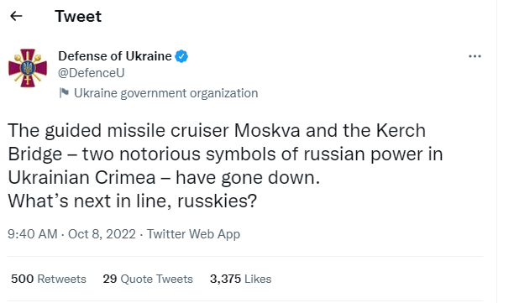Click the Oct 8, 2022 date
Image resolution: width=514 pixels, height=303 pixels.
tap(102, 234)
